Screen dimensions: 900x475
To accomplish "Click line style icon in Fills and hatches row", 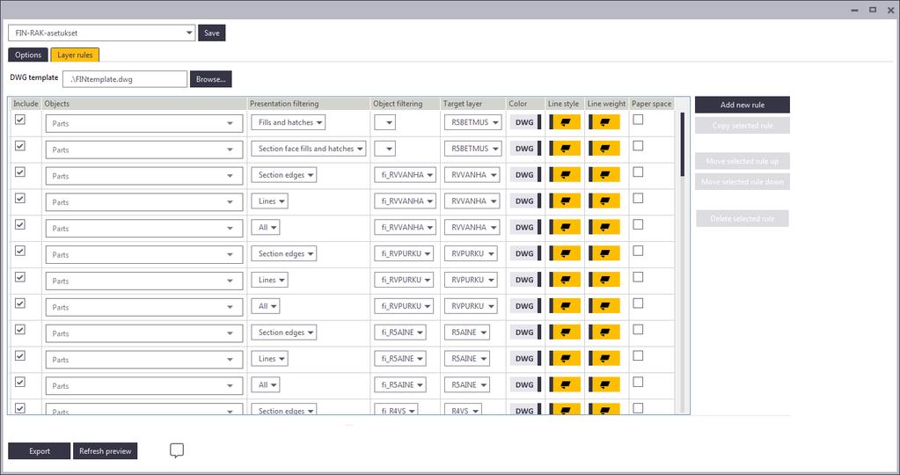I will 565,122.
